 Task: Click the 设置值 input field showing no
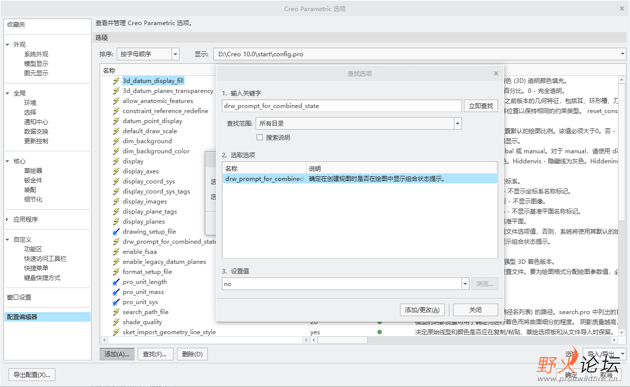pos(342,284)
